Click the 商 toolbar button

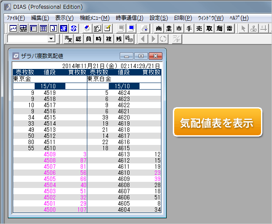point(159,29)
